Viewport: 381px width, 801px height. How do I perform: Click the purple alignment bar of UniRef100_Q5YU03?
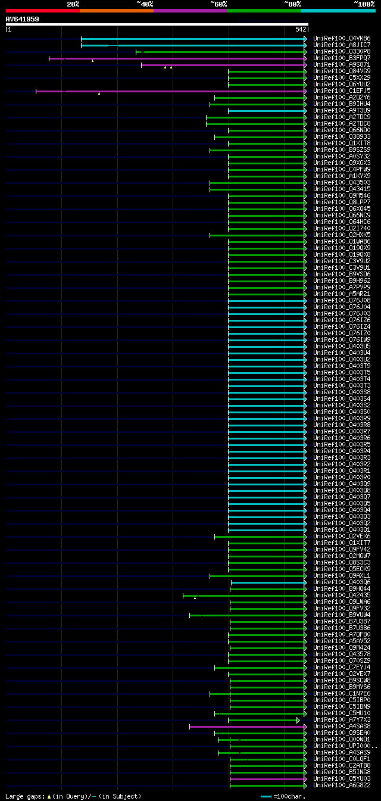(267, 779)
